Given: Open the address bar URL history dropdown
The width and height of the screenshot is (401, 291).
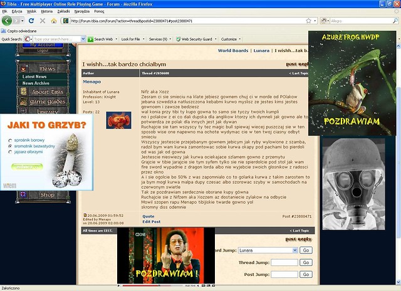Looking at the screenshot, I should (x=315, y=21).
